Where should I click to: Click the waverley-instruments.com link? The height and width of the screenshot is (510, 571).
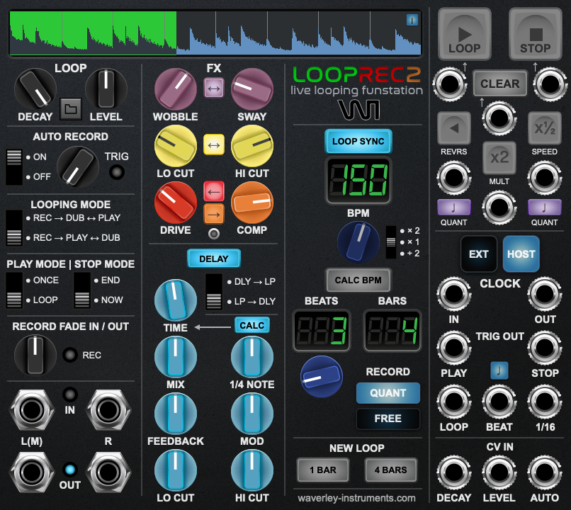click(x=356, y=498)
